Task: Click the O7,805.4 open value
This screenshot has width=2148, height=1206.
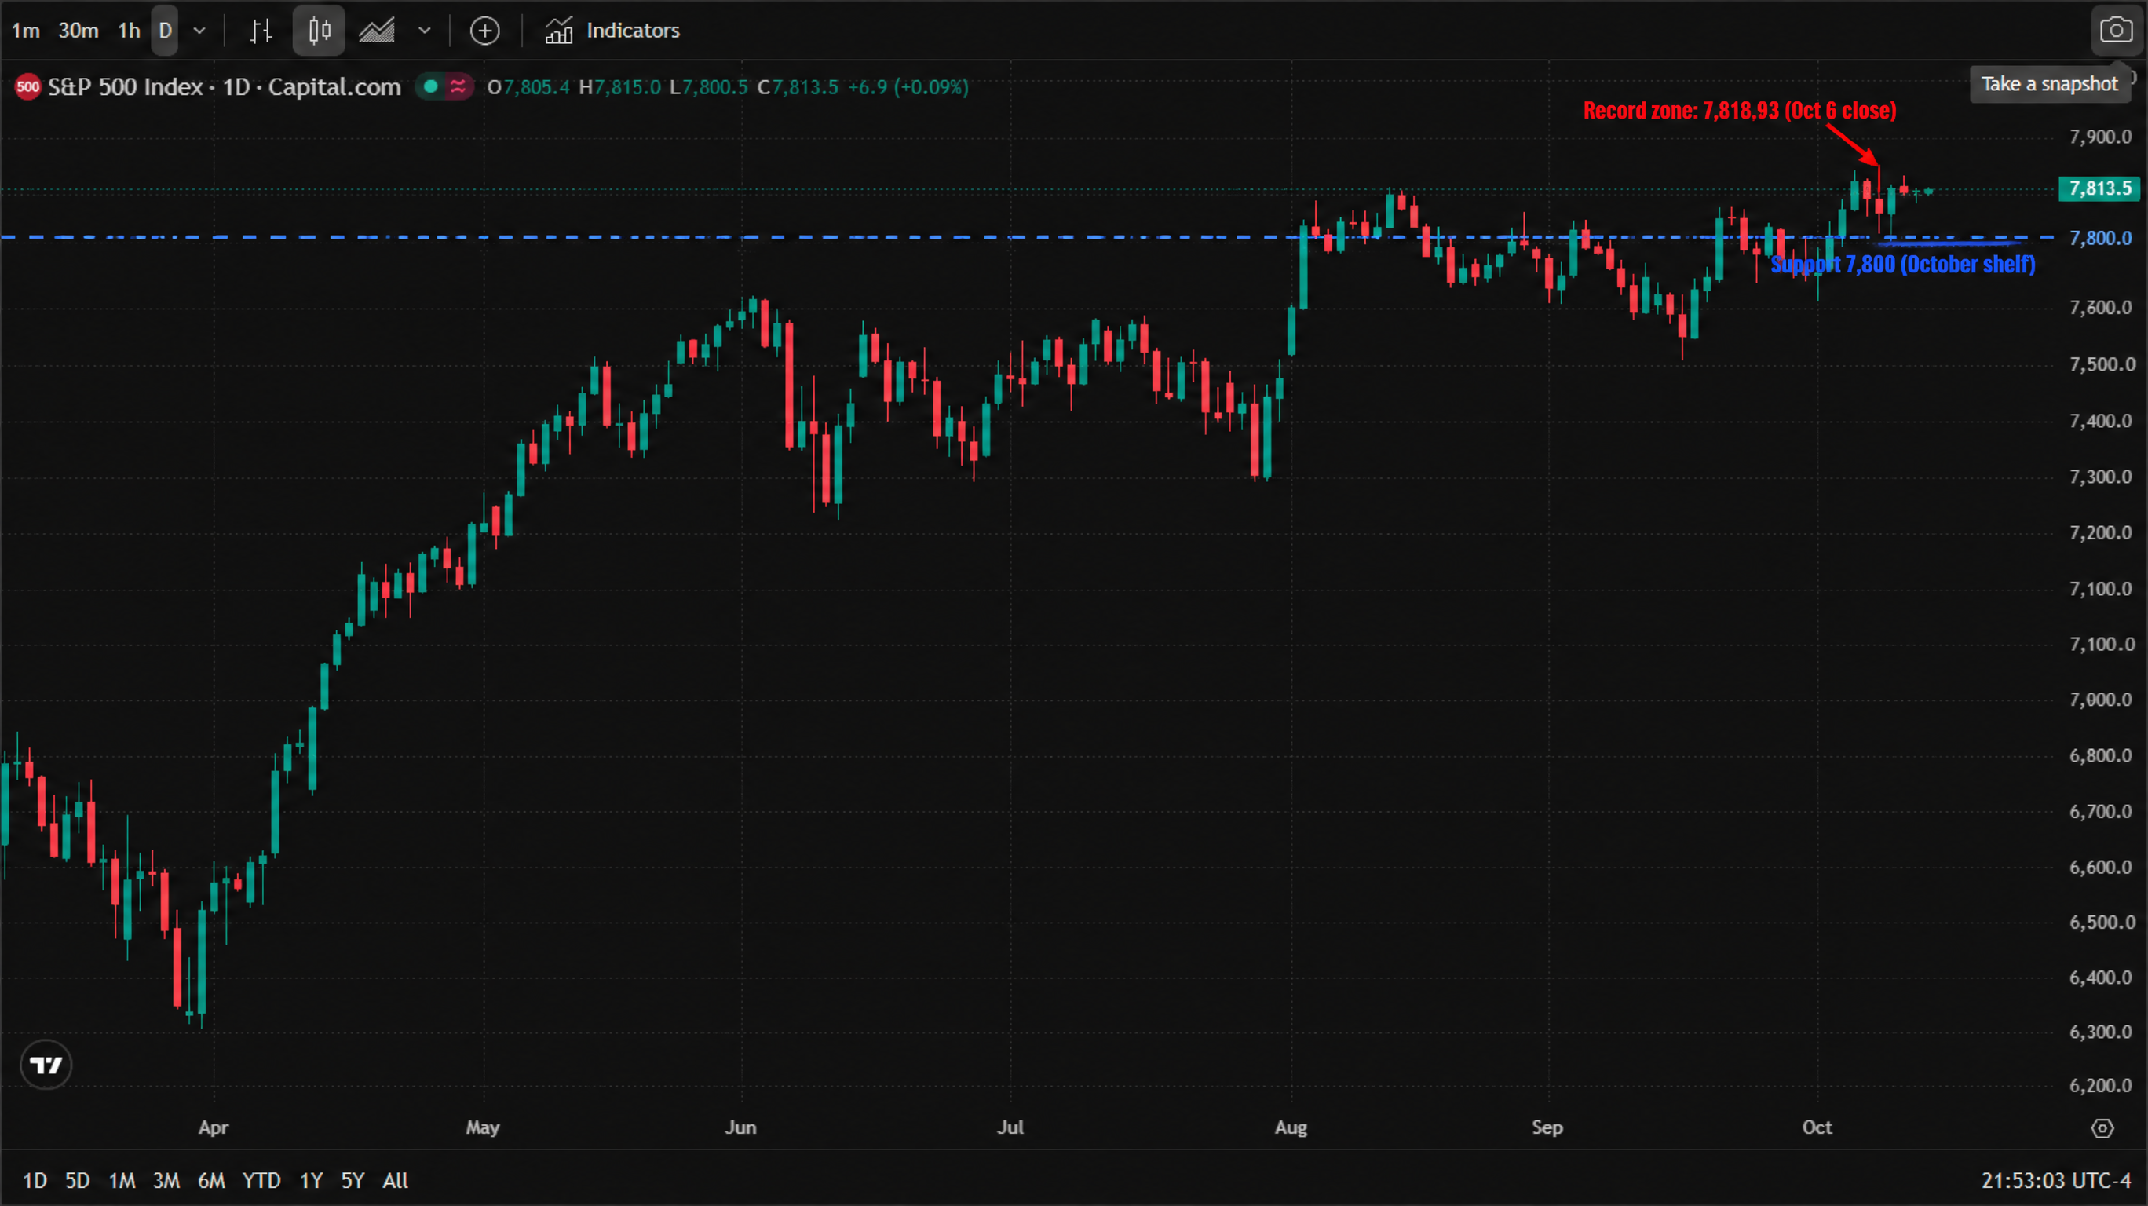Action: tap(528, 86)
